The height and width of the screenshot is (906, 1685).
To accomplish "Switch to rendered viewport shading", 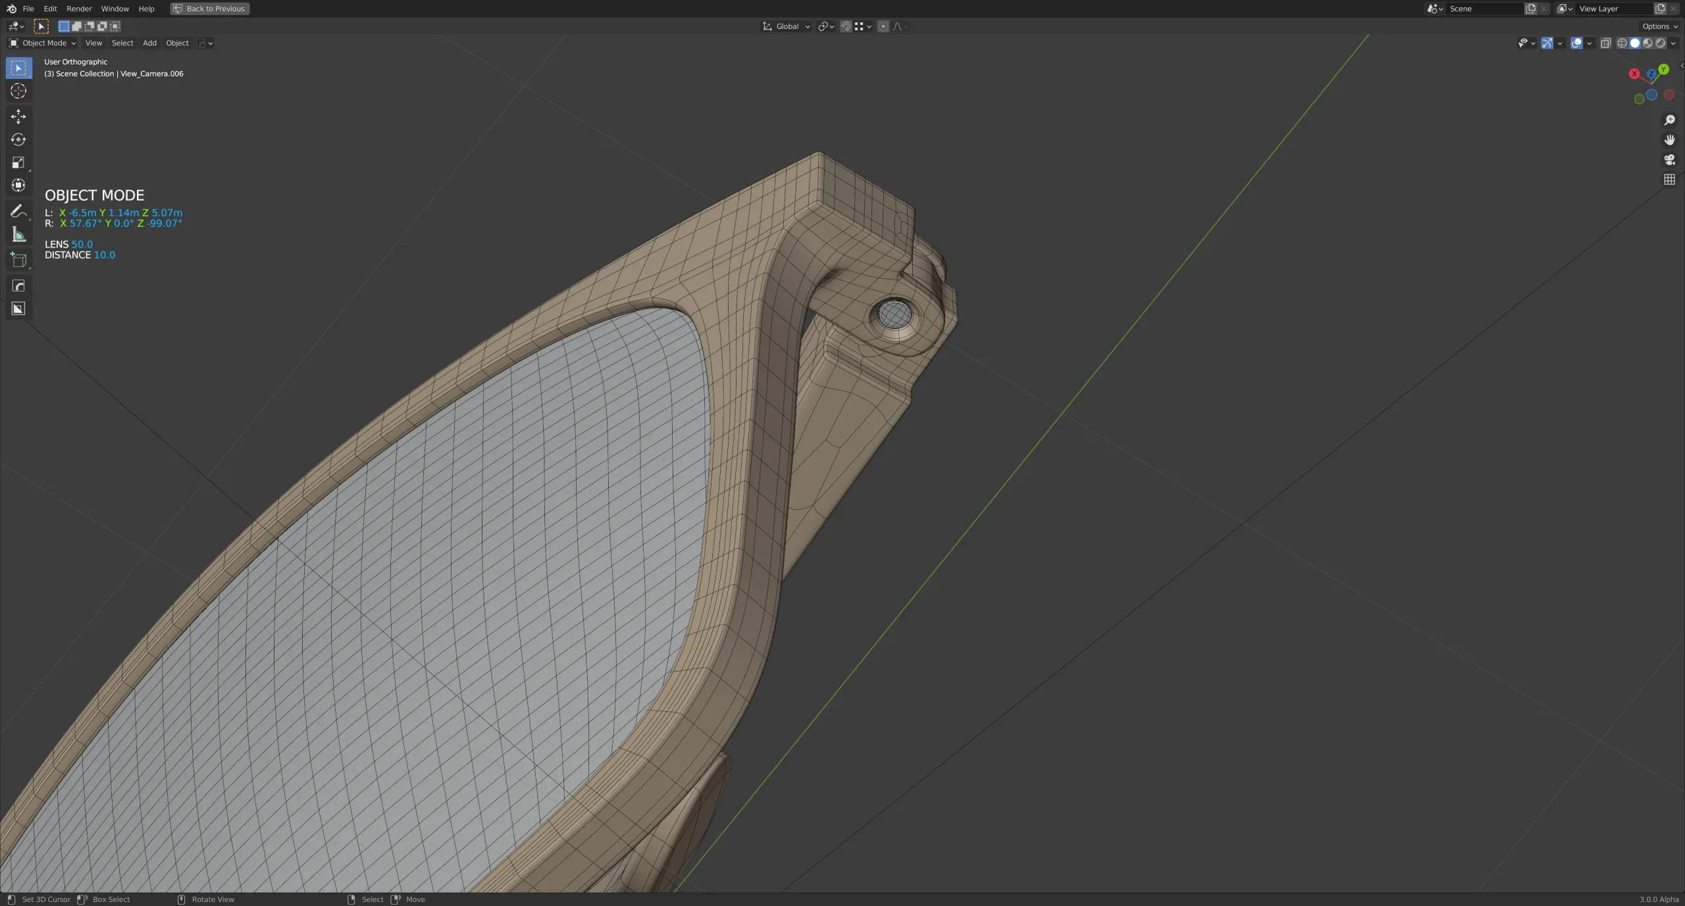I will pos(1661,43).
